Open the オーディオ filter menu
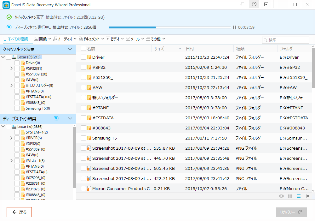Screen dimensions: 315x221 click(65, 39)
